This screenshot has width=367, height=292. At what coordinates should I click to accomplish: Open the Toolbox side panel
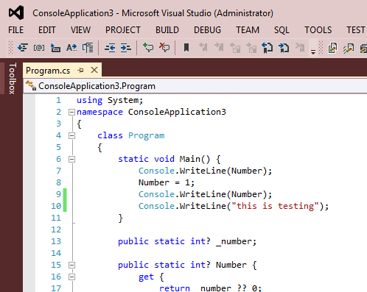coord(13,79)
